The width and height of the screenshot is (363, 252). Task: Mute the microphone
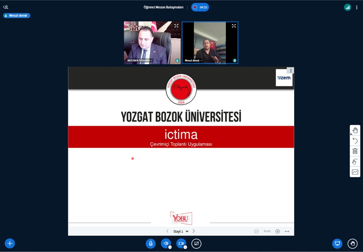(x=151, y=244)
